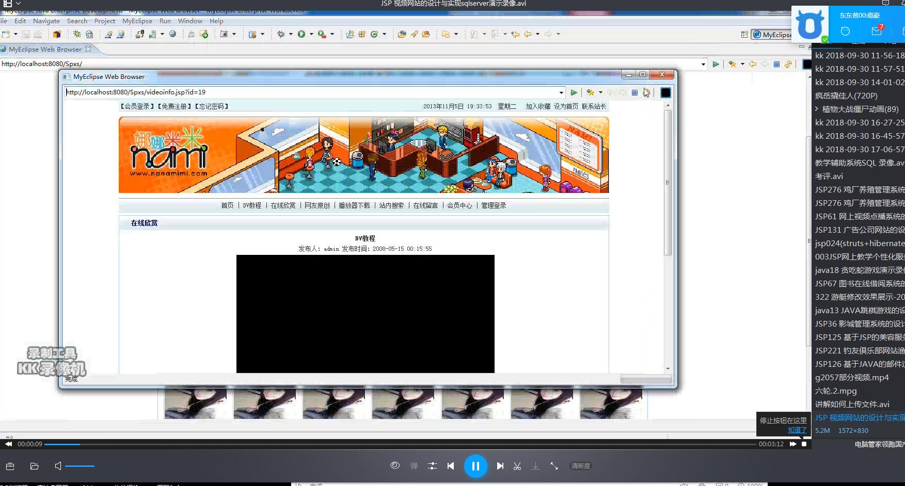The height and width of the screenshot is (486, 905).
Task: Expand the New file dropdown arrow
Action: tap(15, 34)
